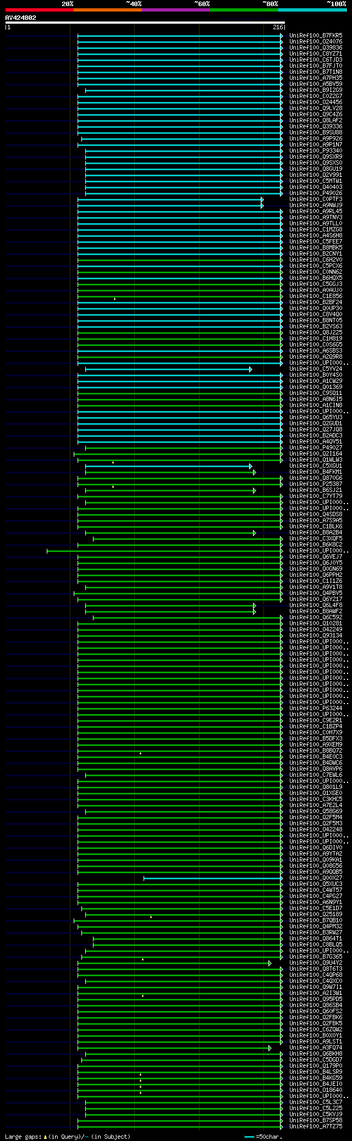Select hit label UniRef100_B4FKM1
Viewport: 352px width, 1141px height.
coord(316,472)
